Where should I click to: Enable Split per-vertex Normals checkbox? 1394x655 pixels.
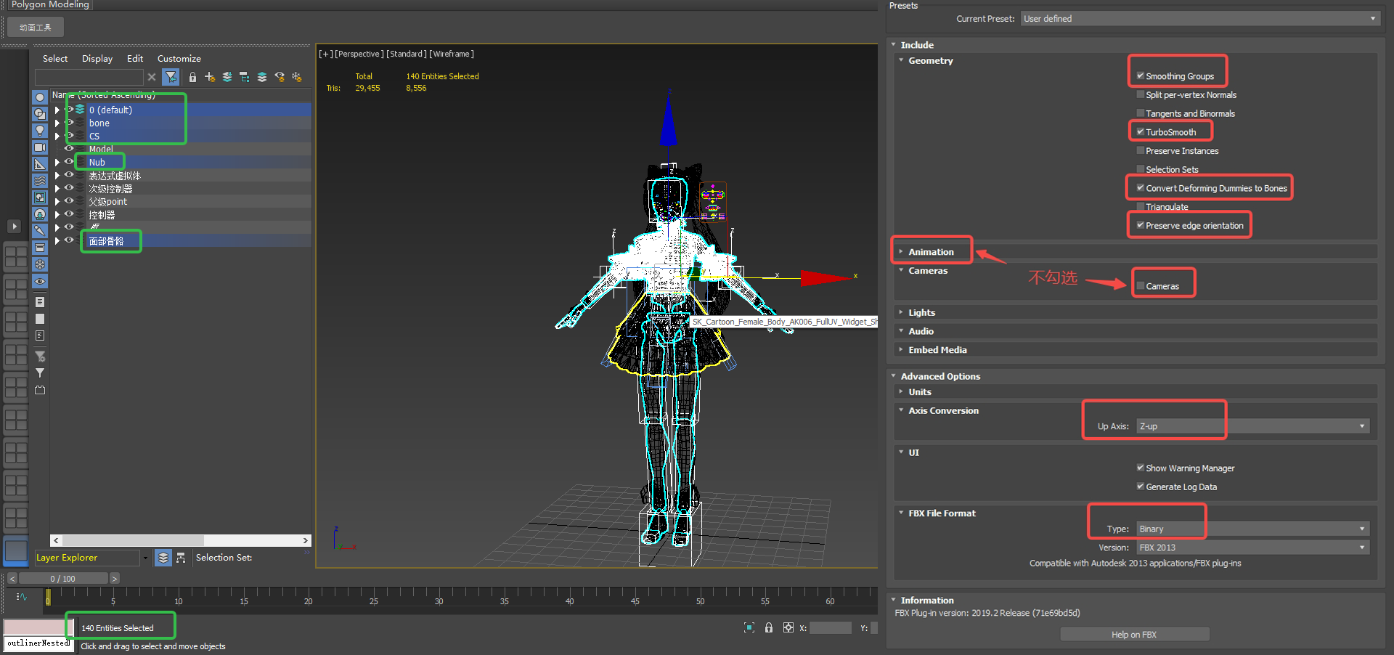click(1140, 94)
